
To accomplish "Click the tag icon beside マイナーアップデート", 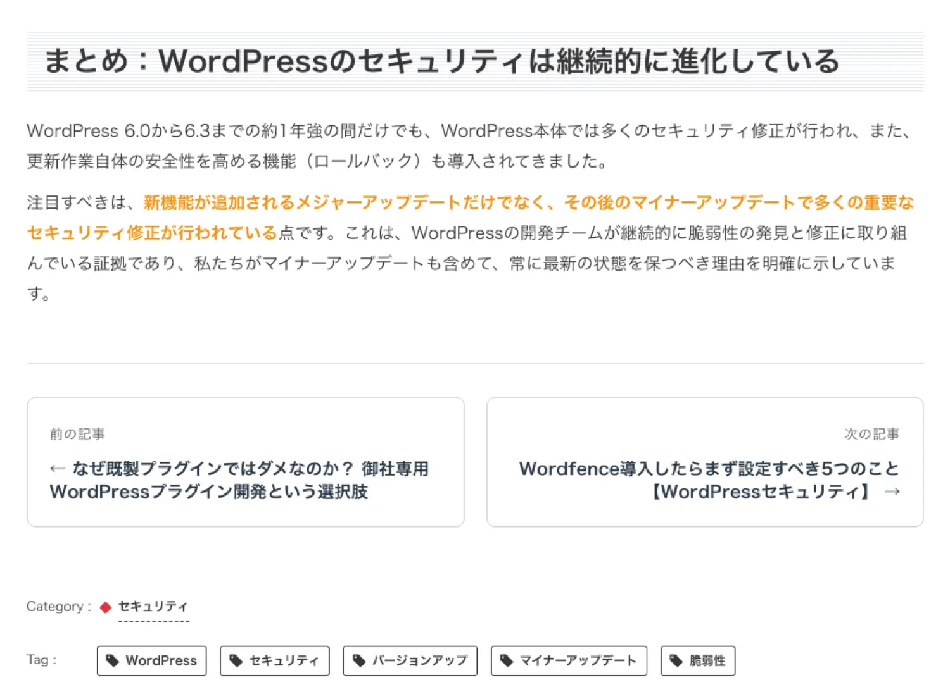I will (x=507, y=660).
